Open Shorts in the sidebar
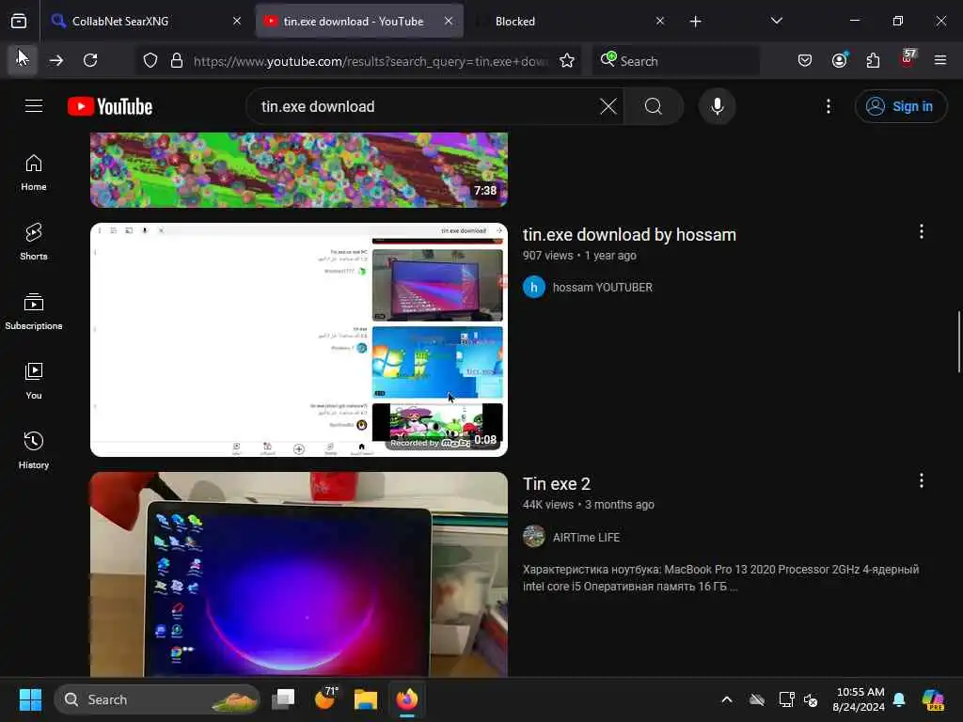Image resolution: width=963 pixels, height=722 pixels. 34,242
